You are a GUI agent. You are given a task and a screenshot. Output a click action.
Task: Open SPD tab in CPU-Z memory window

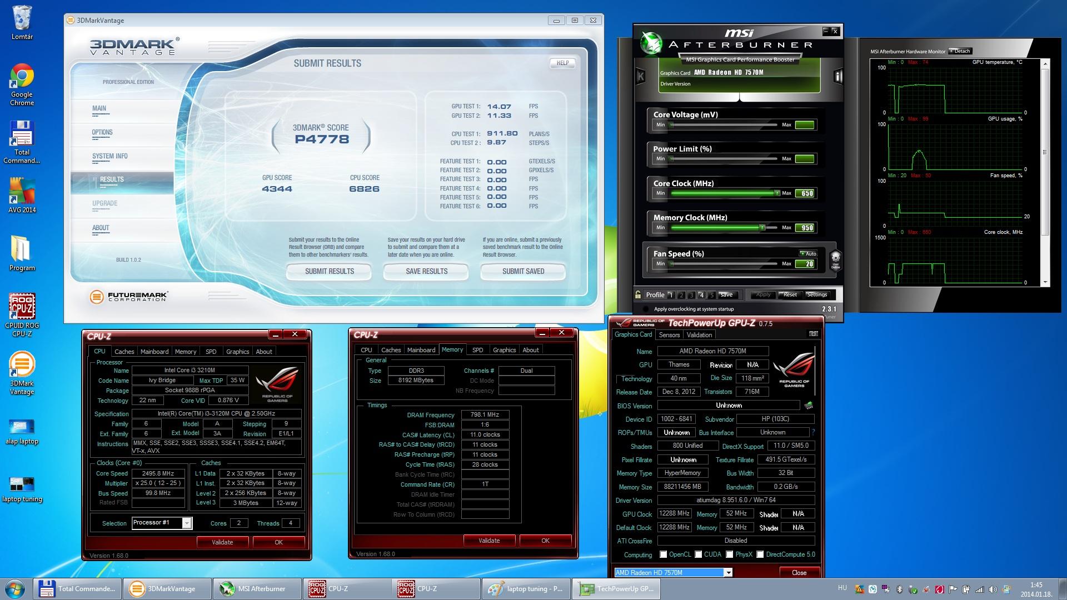coord(477,350)
